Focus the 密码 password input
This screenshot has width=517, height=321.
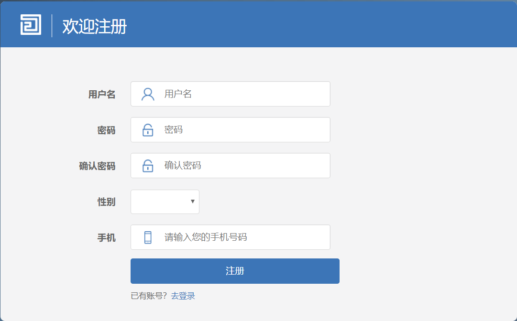click(244, 130)
